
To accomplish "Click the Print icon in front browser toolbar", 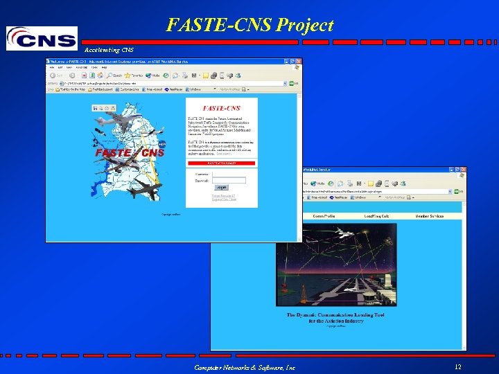I will click(185, 75).
